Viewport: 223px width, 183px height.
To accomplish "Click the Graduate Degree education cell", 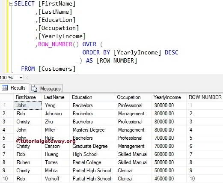I will click(x=92, y=146).
